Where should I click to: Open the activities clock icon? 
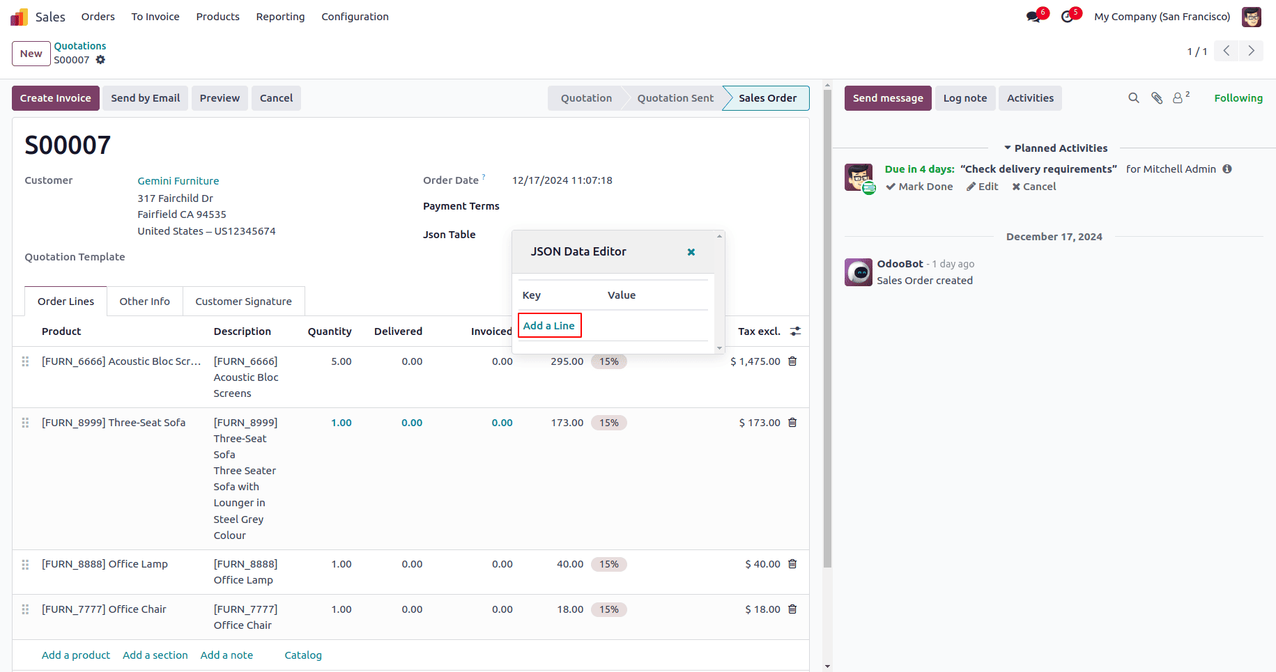point(1067,17)
